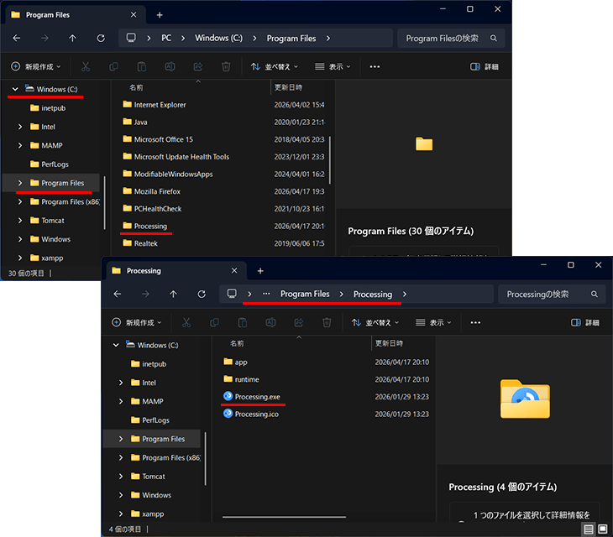Click horizontal scrollbar in Processing file list
The width and height of the screenshot is (613, 537).
[284, 517]
